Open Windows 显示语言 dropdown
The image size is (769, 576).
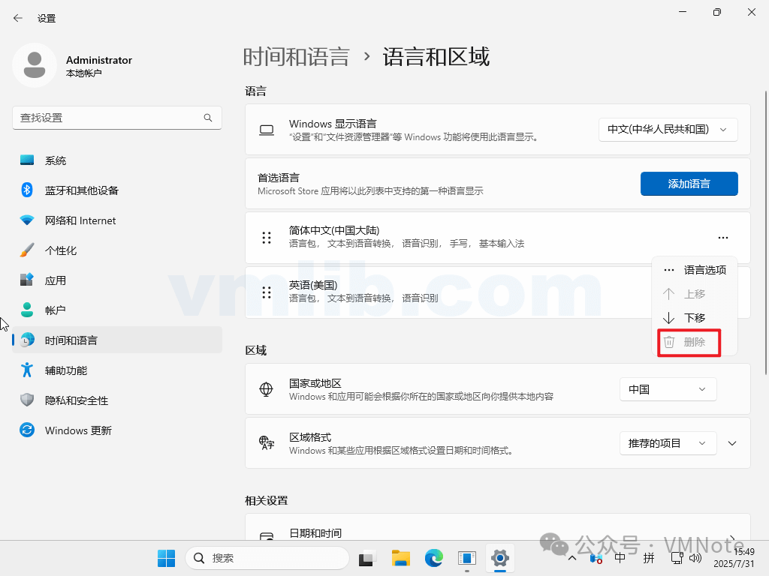(x=668, y=130)
